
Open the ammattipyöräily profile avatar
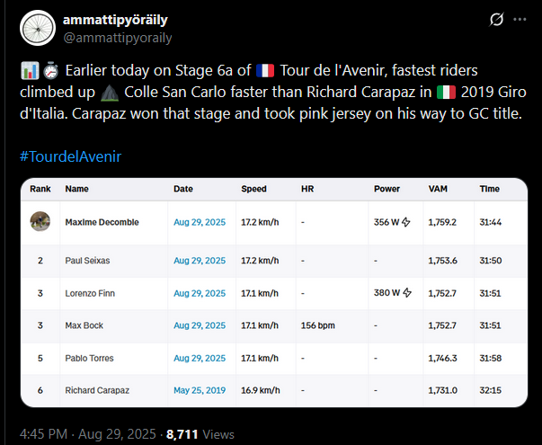pyautogui.click(x=37, y=29)
